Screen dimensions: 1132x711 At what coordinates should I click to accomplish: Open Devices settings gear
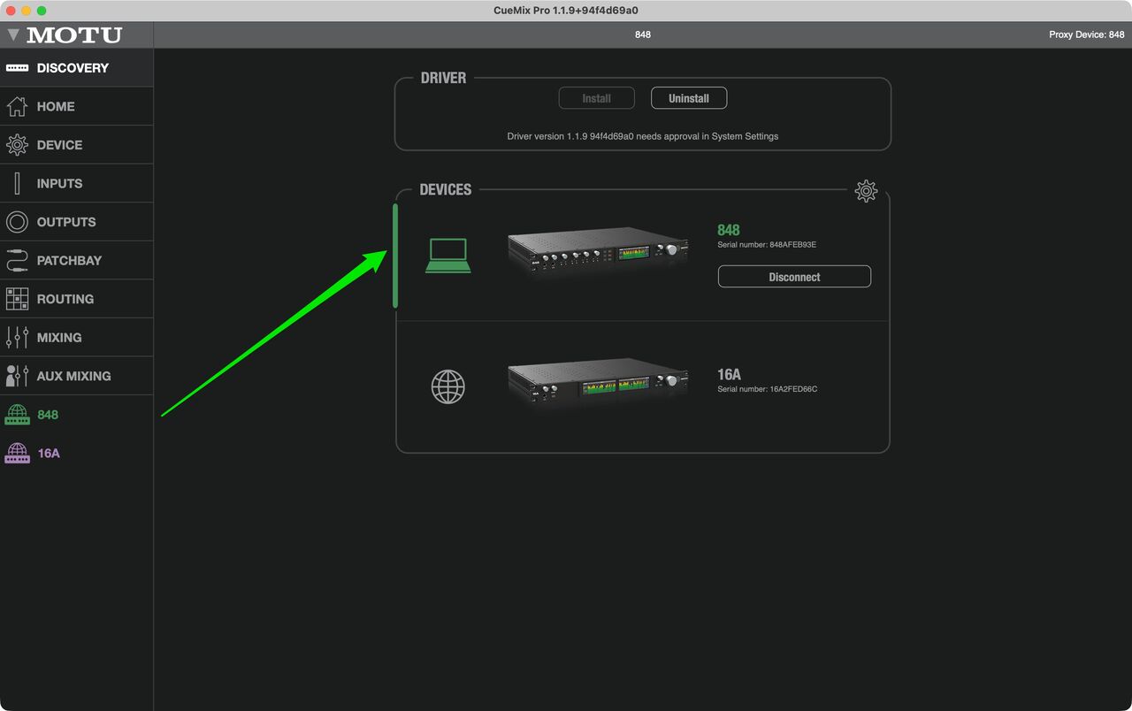click(x=866, y=191)
